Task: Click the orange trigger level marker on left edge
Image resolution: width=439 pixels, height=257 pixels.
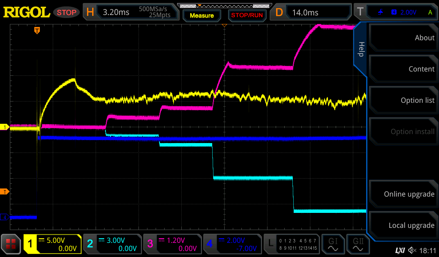Action: 5,191
